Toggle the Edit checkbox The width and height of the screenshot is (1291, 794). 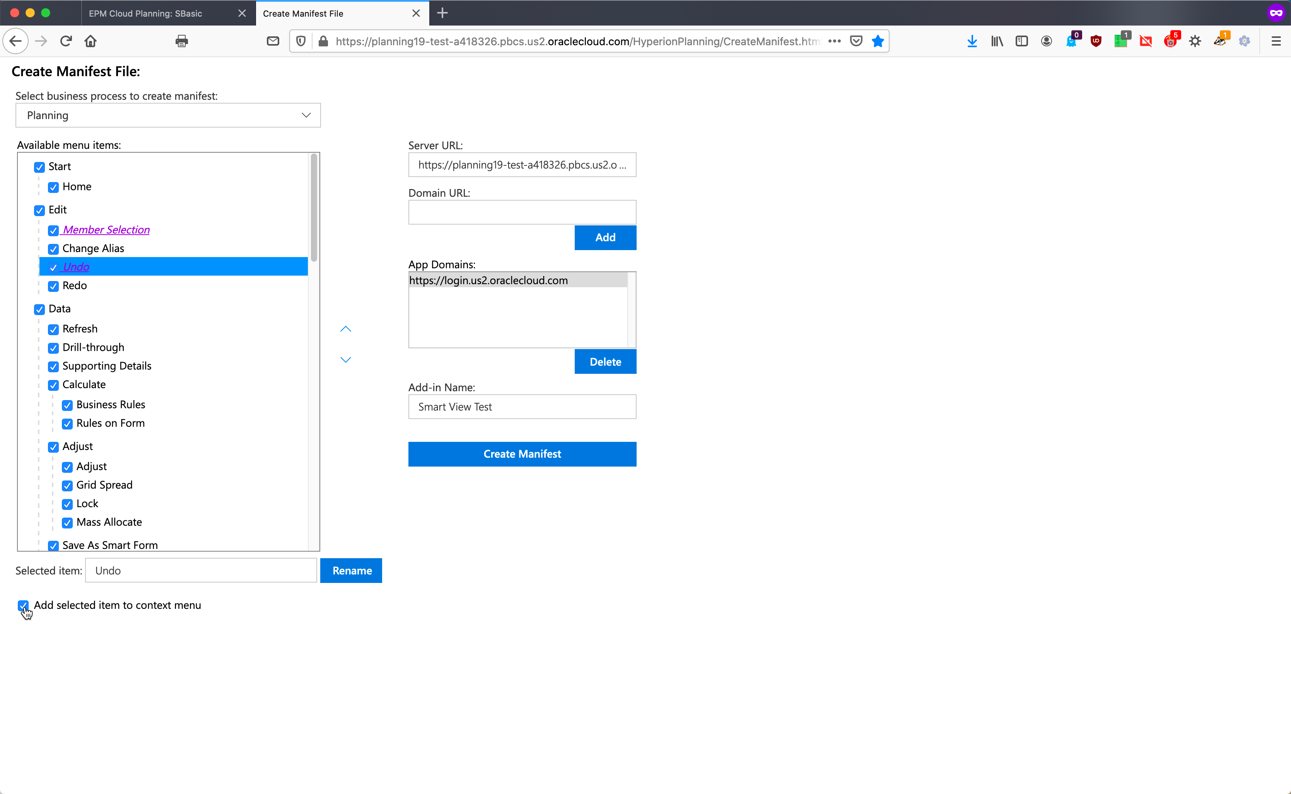(39, 211)
